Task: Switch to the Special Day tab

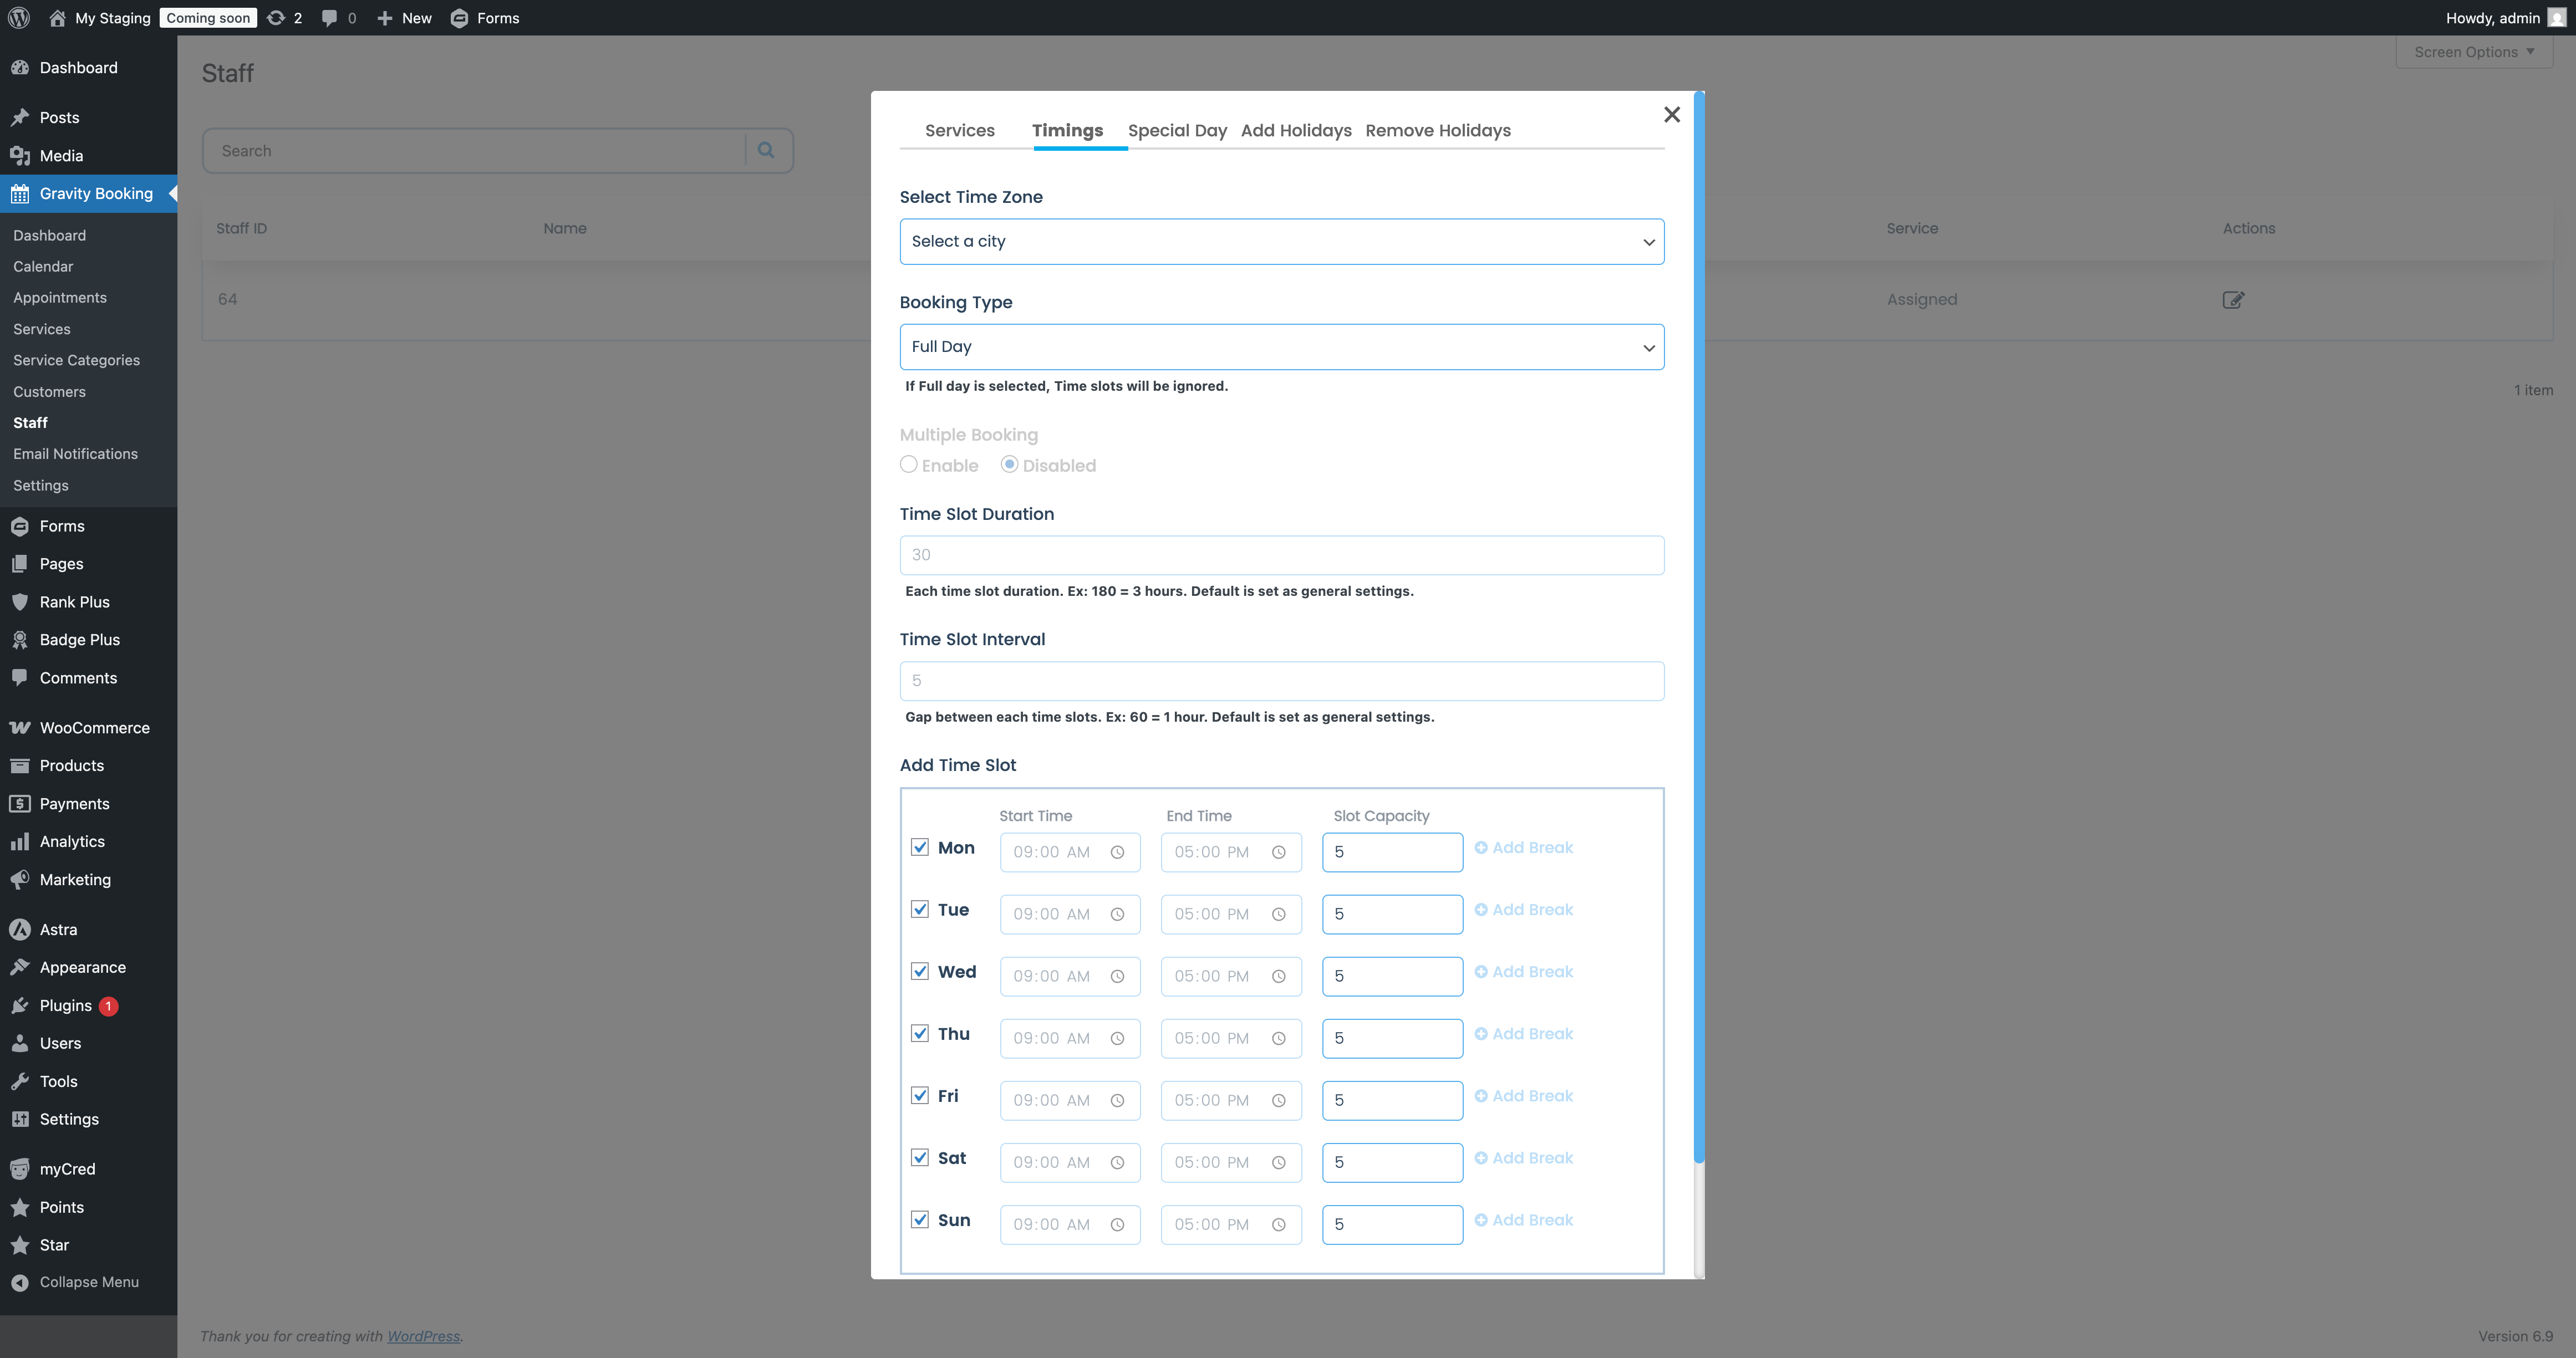Action: tap(1176, 130)
